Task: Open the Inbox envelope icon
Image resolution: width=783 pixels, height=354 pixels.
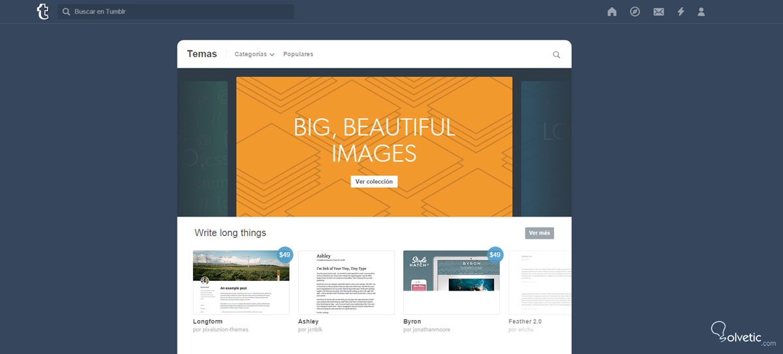Action: click(659, 12)
